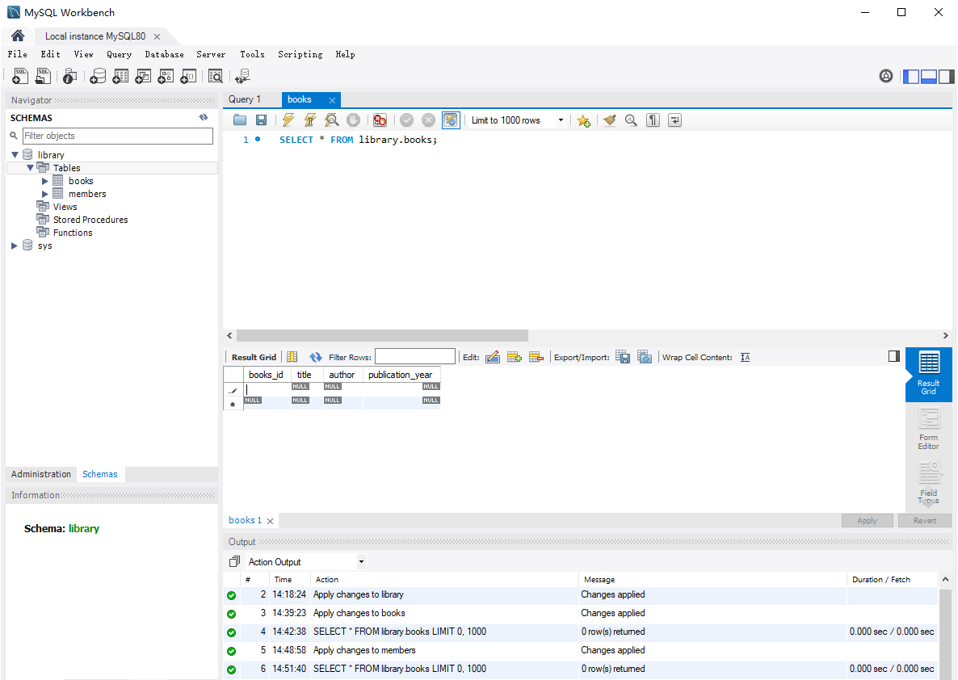This screenshot has width=958, height=680.
Task: Add query to favorites star icon
Action: click(x=583, y=121)
